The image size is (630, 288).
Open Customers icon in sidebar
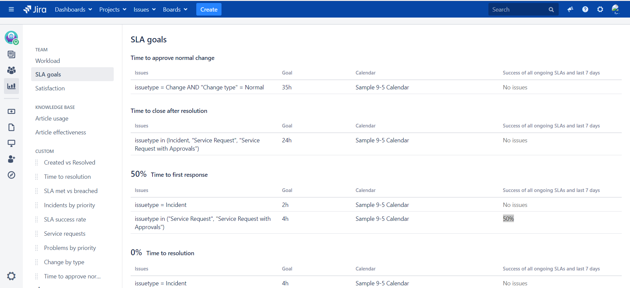coord(11,70)
